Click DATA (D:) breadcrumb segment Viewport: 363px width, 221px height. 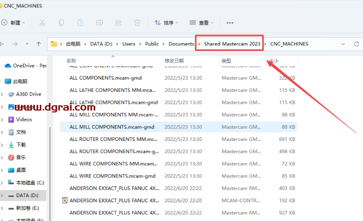101,44
